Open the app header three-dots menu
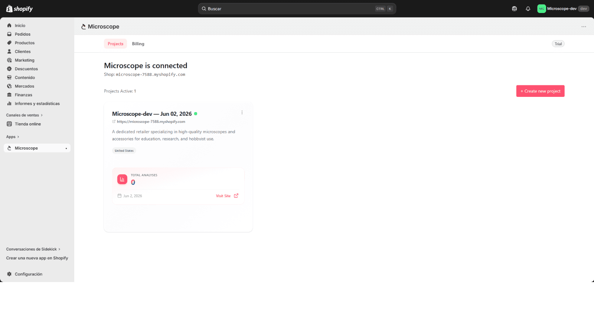The image size is (594, 334). click(x=584, y=27)
